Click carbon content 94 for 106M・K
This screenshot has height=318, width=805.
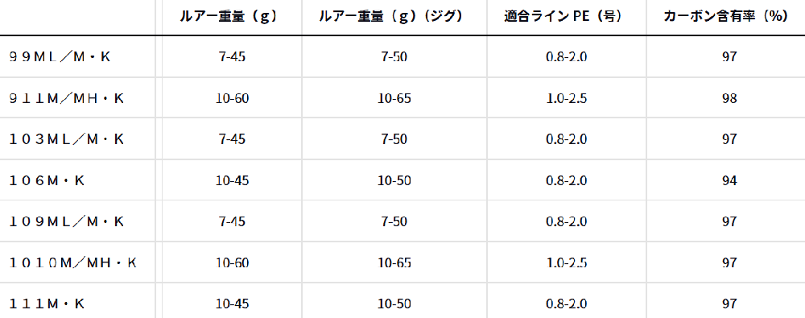pos(729,180)
